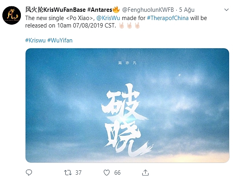Open the @FenghuolunKWFB handle
This screenshot has width=233, height=181.
148,10
